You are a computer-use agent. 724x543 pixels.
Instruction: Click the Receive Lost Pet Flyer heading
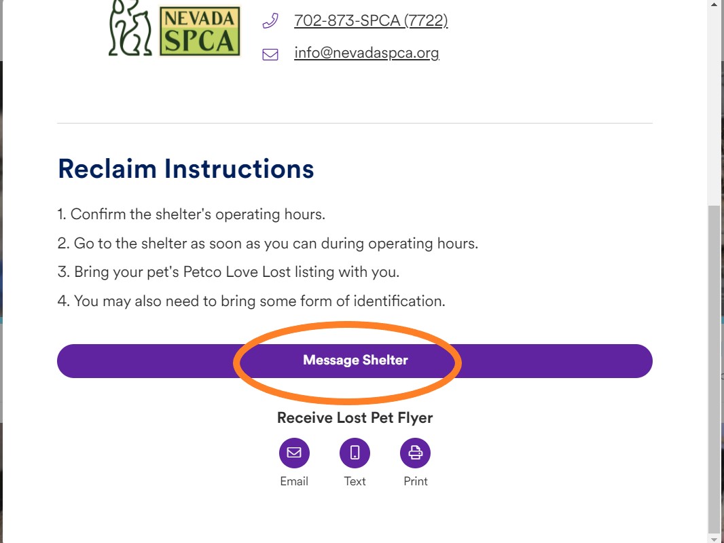[x=355, y=417]
